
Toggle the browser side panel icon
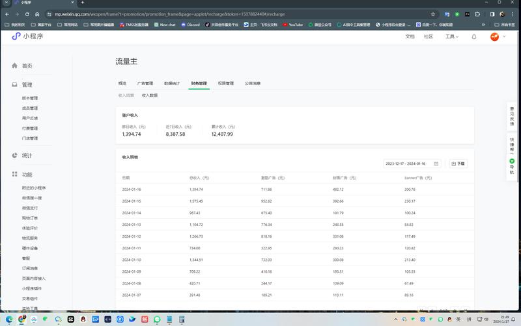point(492,14)
